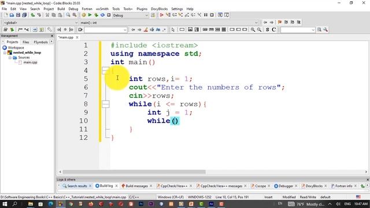Collapse the Sources folder tree node
370x208 pixels.
point(10,58)
